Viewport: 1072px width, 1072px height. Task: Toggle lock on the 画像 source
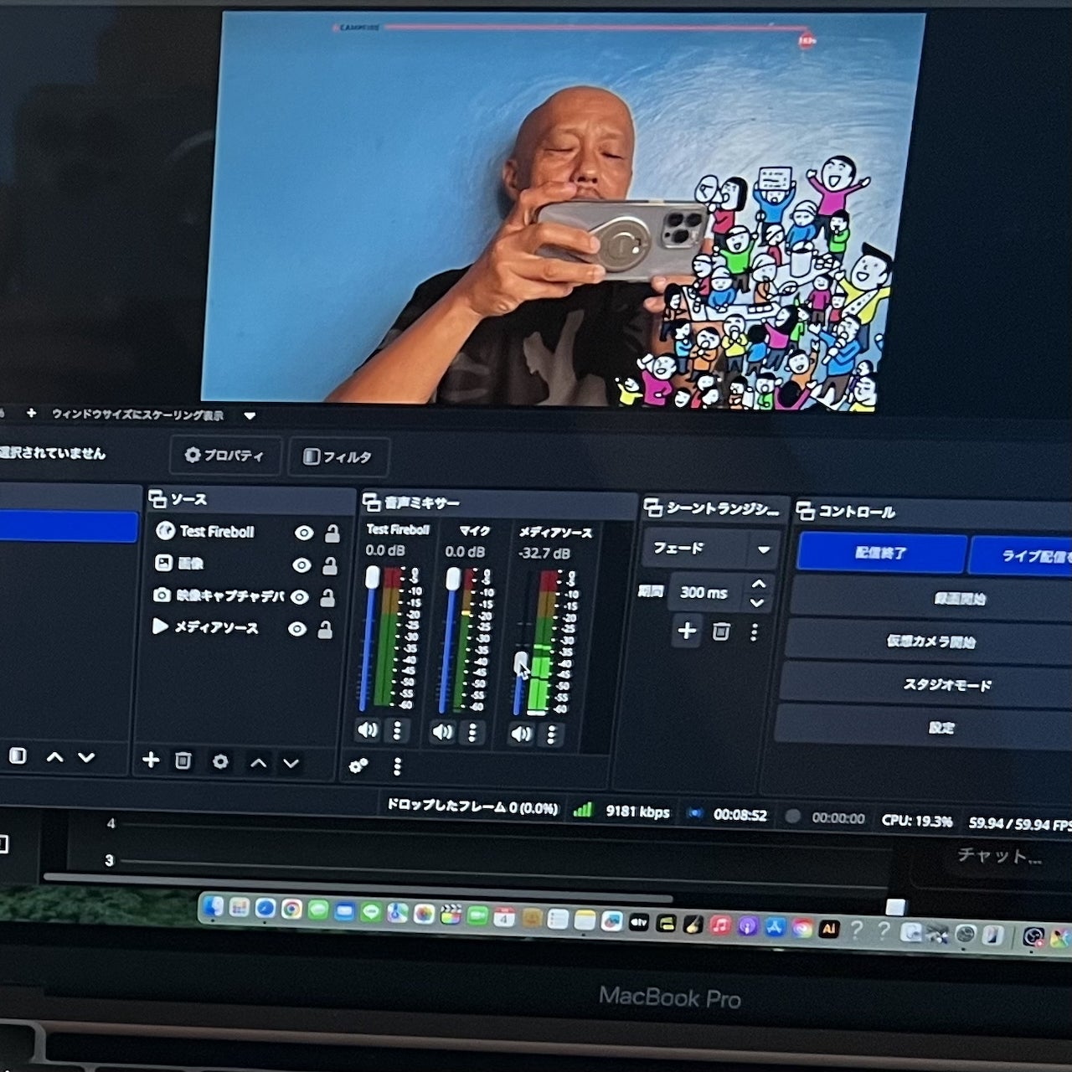[330, 566]
